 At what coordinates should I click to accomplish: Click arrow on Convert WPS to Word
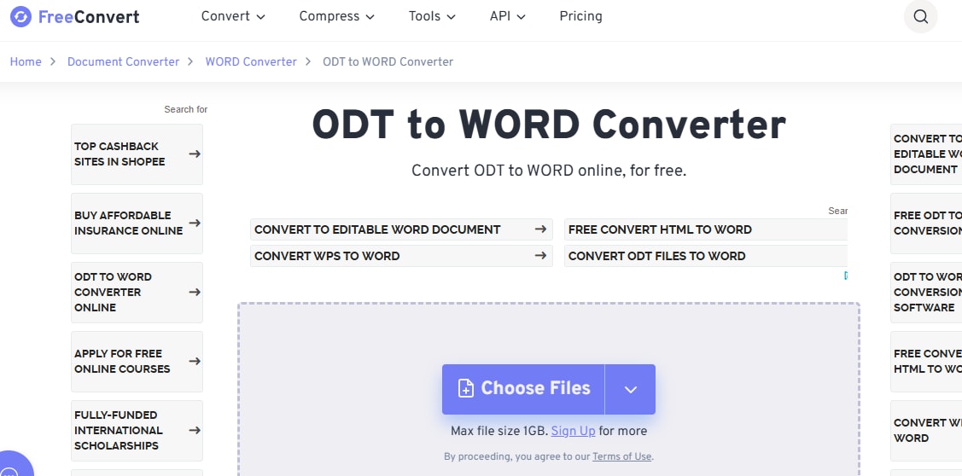tap(539, 256)
